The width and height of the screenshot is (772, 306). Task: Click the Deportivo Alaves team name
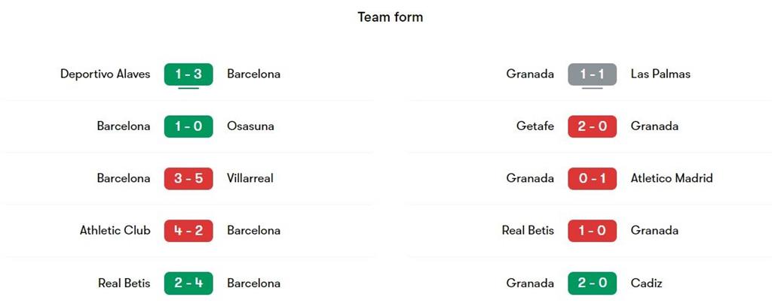[x=105, y=74]
